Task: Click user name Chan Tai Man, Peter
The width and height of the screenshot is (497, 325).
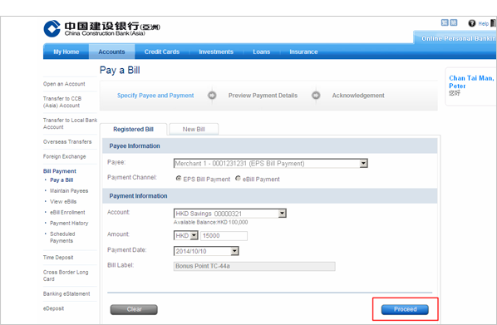Action: pos(471,81)
